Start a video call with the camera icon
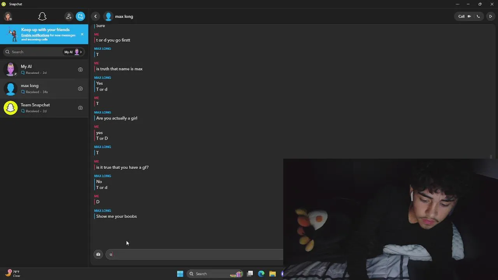Screen dimensions: 498x280 click(x=469, y=16)
